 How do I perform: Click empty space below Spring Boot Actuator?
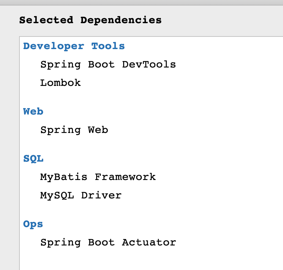point(136,259)
